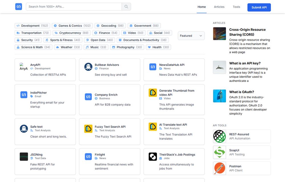The width and height of the screenshot is (285, 182).
Task: Open NewsDataHub API title link
Action: point(172,65)
